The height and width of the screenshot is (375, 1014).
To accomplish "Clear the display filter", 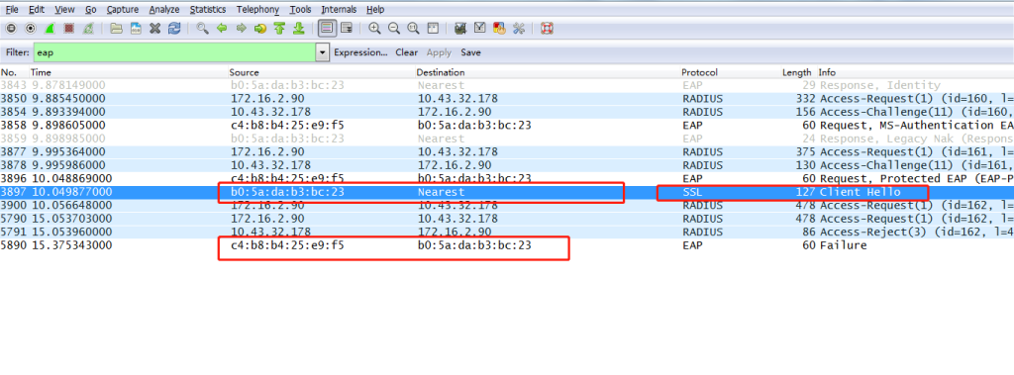I will pos(407,53).
